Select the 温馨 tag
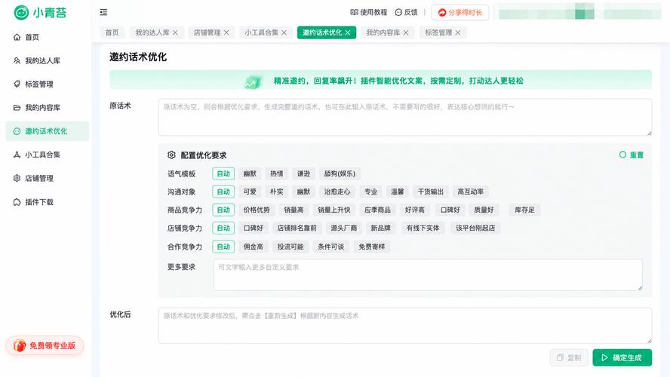The width and height of the screenshot is (670, 377). click(x=398, y=192)
